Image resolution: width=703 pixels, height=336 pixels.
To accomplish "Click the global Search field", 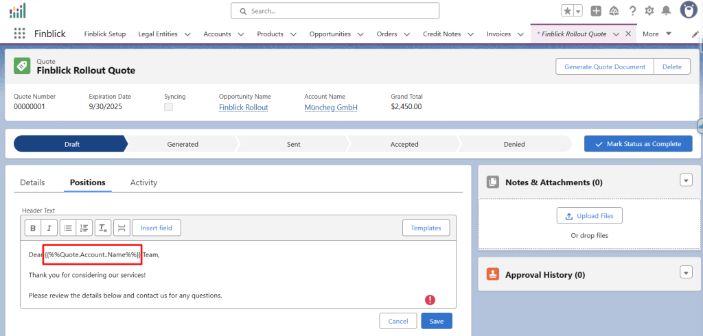I will [335, 11].
